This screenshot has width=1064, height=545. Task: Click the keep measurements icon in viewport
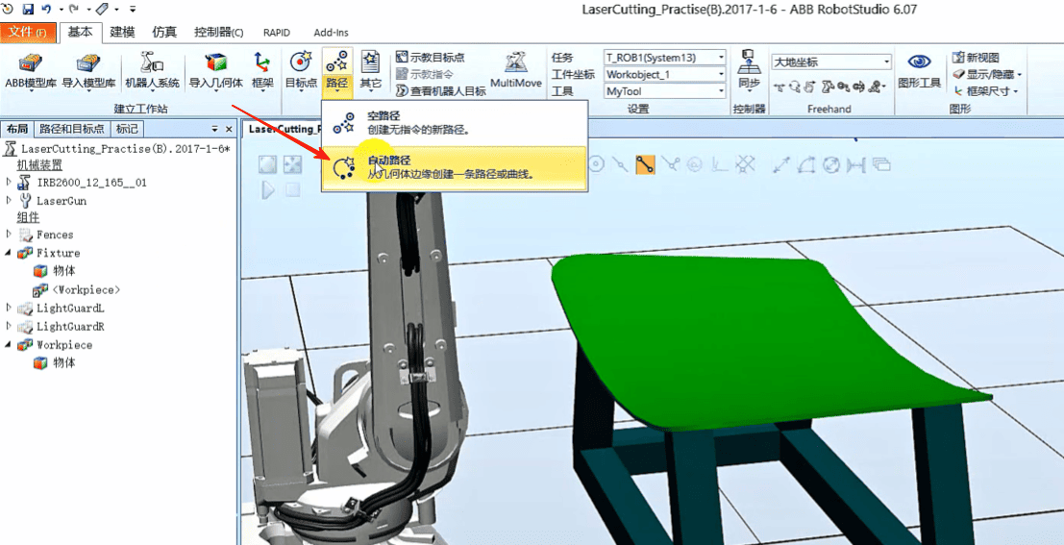880,164
